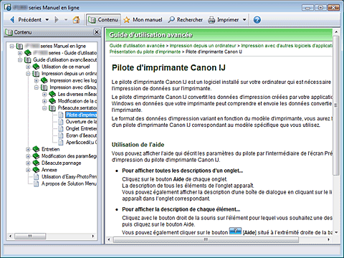Open the Imprimer dropdown arrow

[x=244, y=20]
